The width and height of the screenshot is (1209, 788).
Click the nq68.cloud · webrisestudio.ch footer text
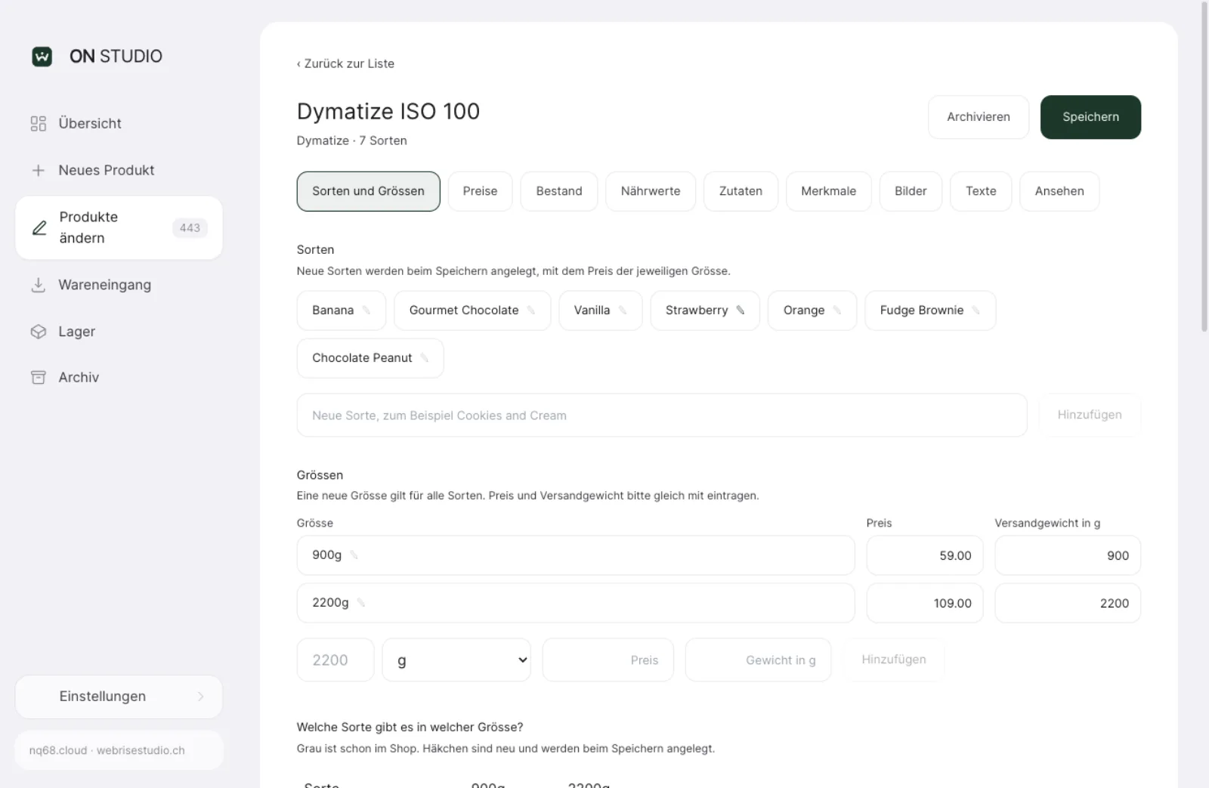coord(107,750)
